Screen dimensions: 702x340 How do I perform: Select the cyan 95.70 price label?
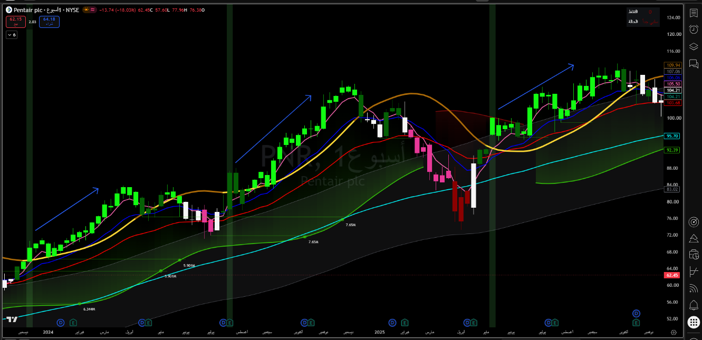(x=672, y=136)
